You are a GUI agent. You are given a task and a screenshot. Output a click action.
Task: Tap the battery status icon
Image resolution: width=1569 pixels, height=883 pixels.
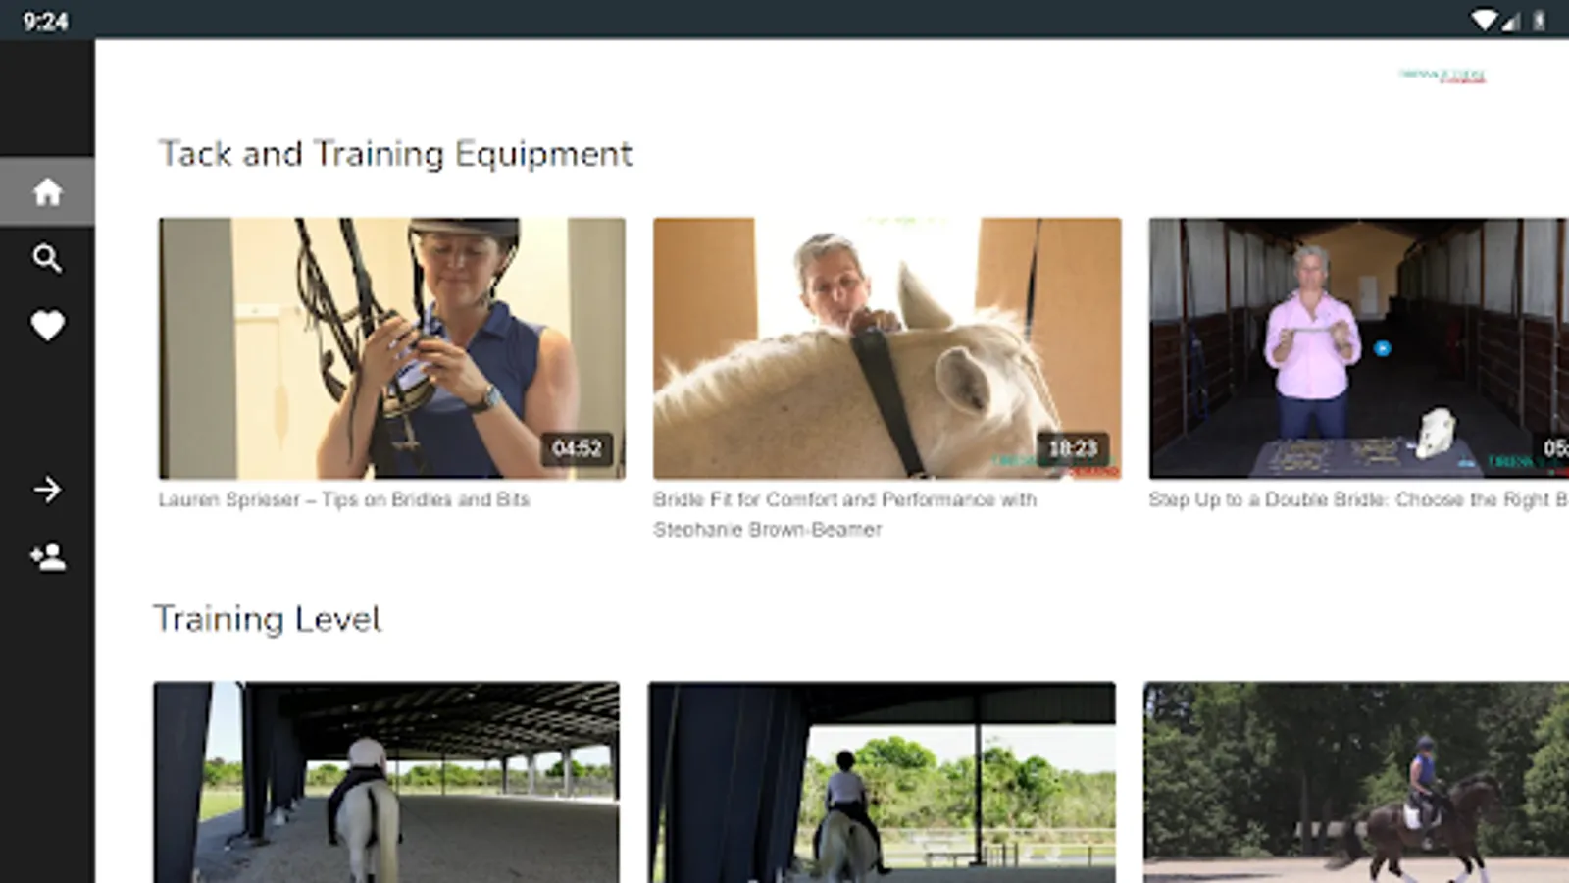point(1539,20)
